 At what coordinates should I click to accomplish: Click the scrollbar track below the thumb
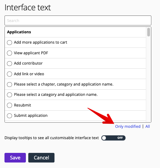(149, 79)
